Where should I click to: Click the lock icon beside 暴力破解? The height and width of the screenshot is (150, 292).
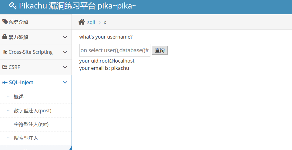[5, 37]
